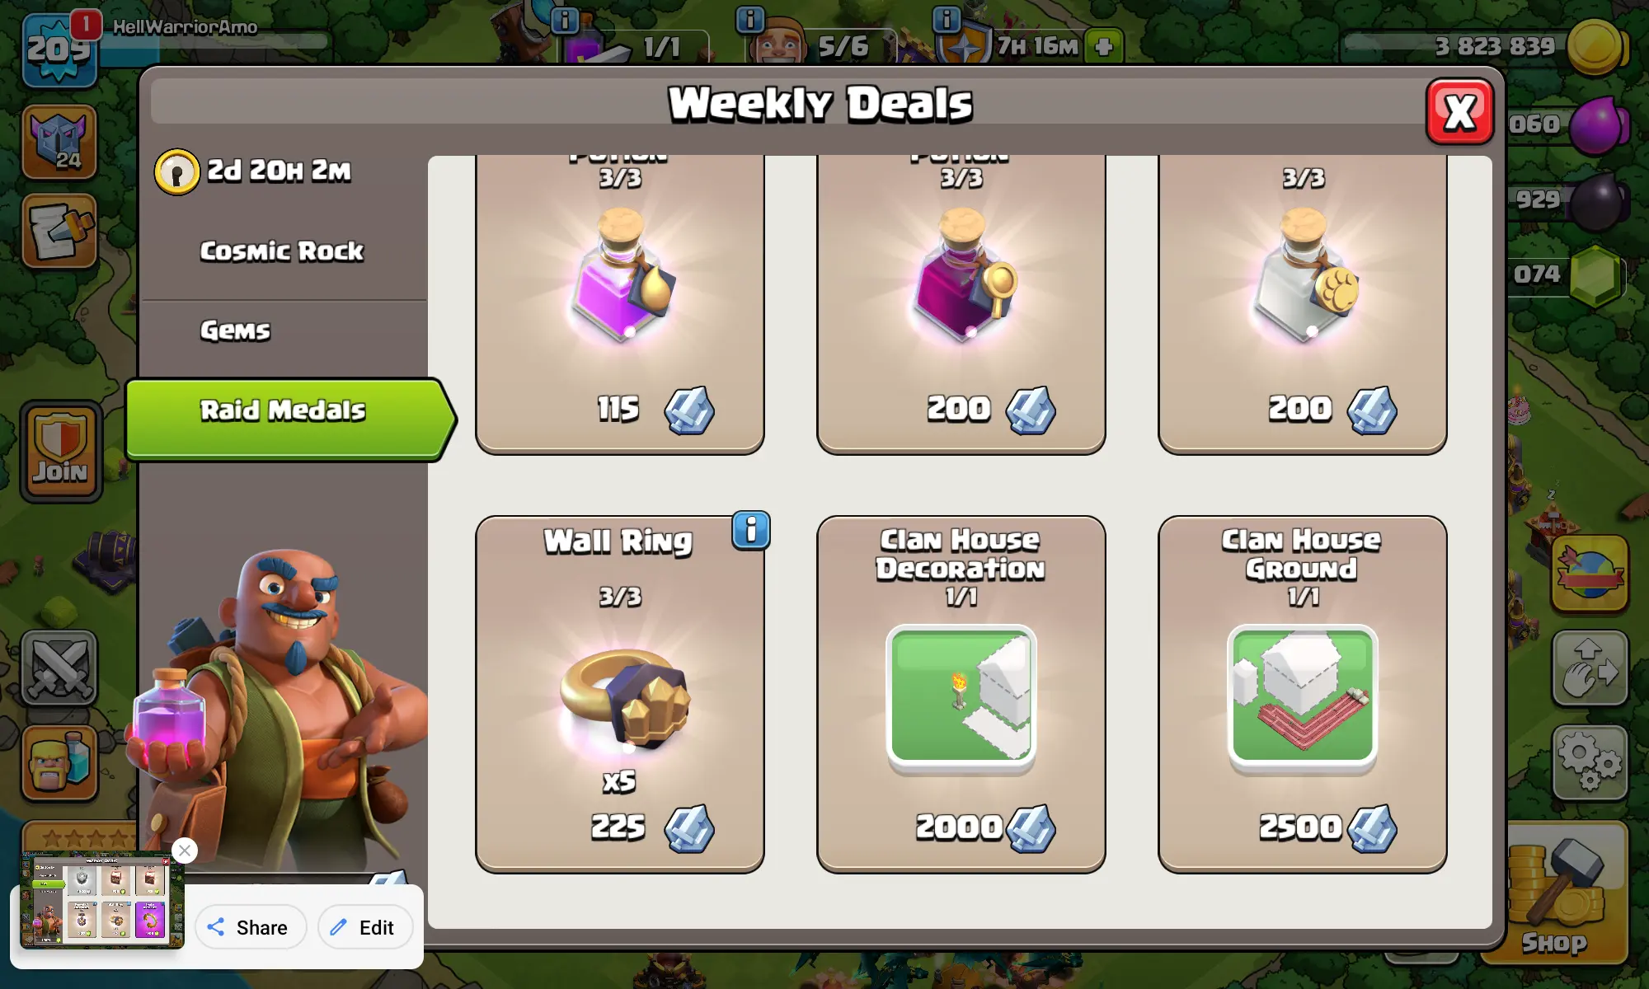Buy the Wall Ring for 225 medals

click(x=620, y=694)
